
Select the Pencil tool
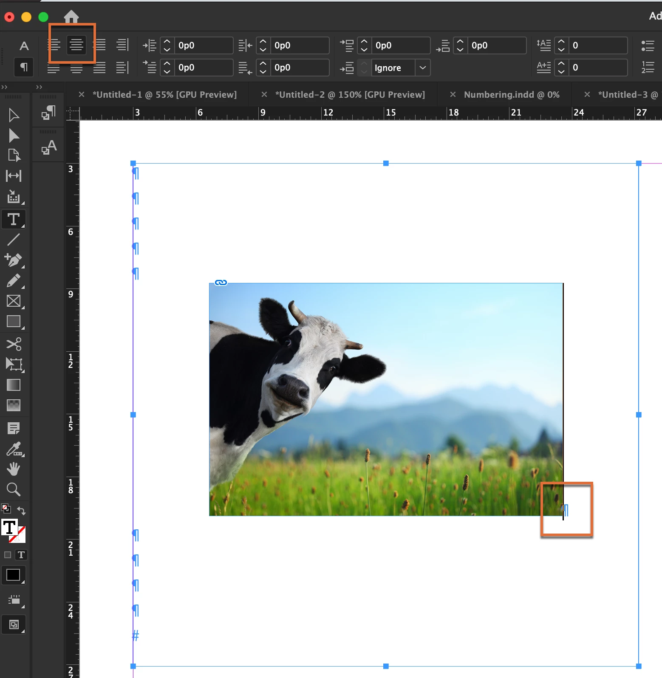(14, 281)
